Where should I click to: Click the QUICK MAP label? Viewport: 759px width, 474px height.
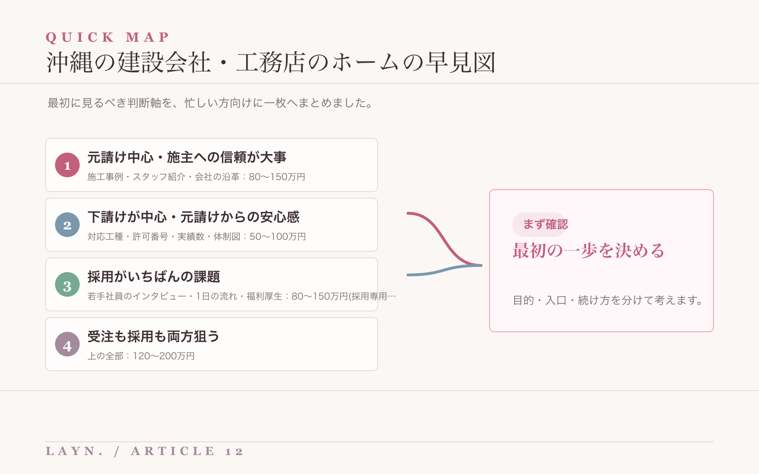click(x=108, y=37)
